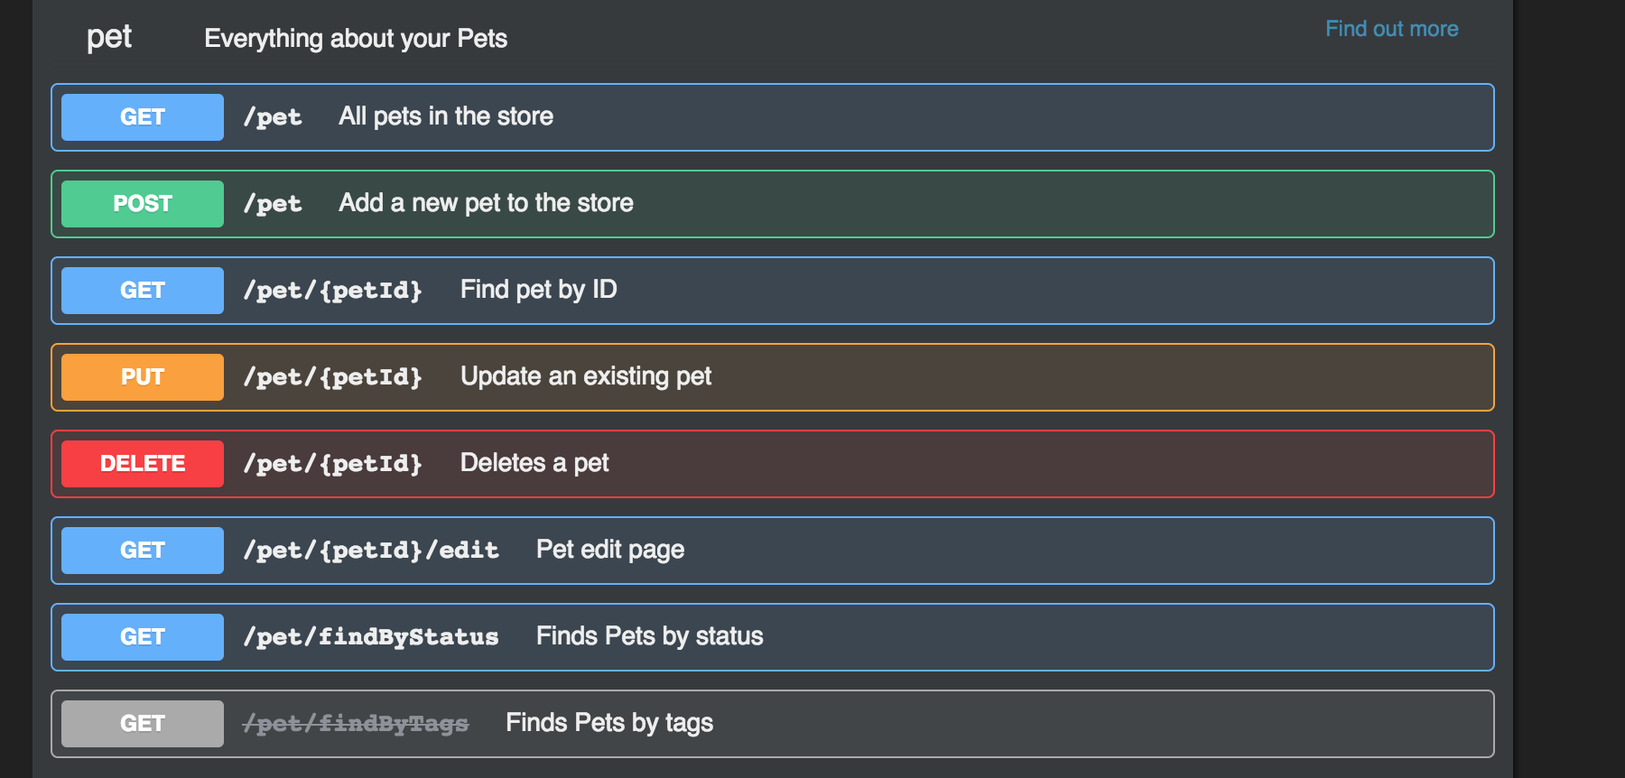
Task: Expand the "All pets in the store" operation
Action: coord(446,116)
